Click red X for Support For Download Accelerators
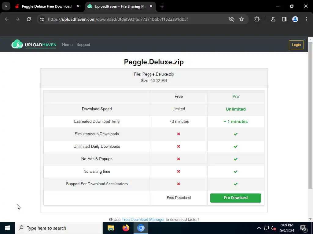The height and width of the screenshot is (234, 313). [179, 184]
